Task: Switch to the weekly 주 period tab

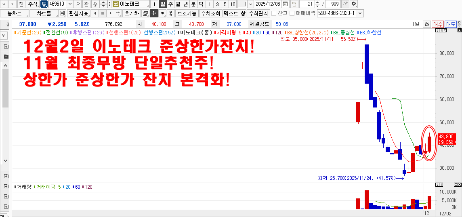Action: pos(170,4)
